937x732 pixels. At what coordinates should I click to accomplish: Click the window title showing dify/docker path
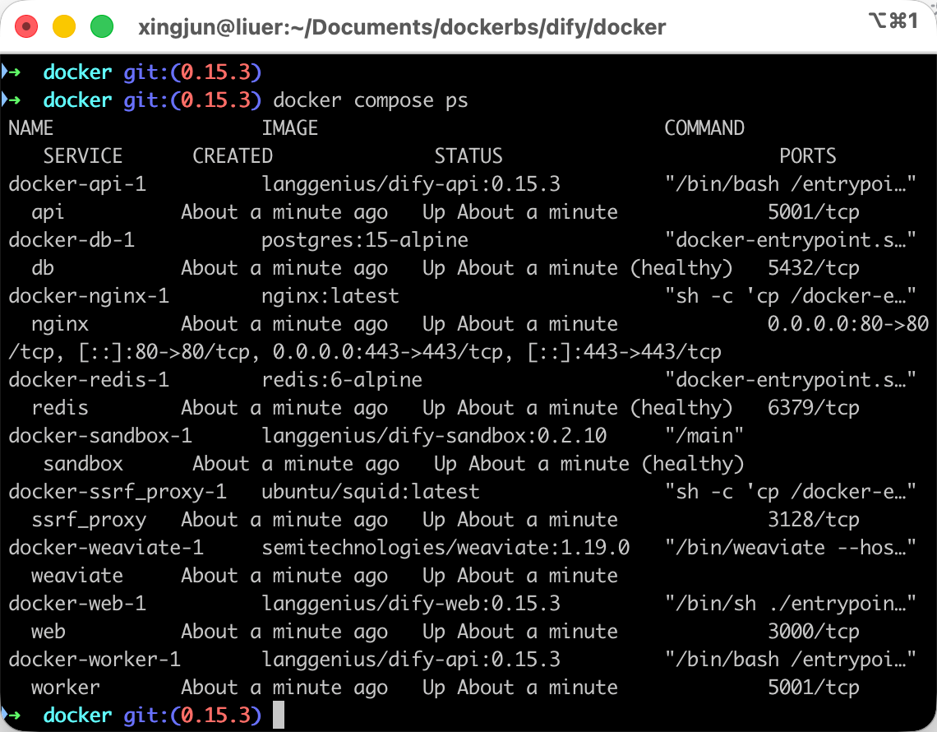click(402, 27)
